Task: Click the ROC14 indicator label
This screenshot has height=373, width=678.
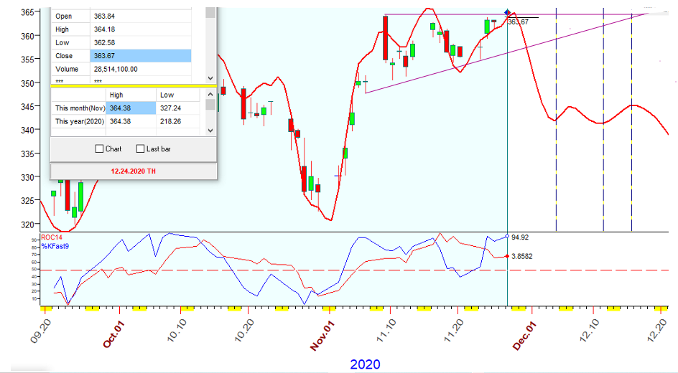Action: click(x=52, y=236)
